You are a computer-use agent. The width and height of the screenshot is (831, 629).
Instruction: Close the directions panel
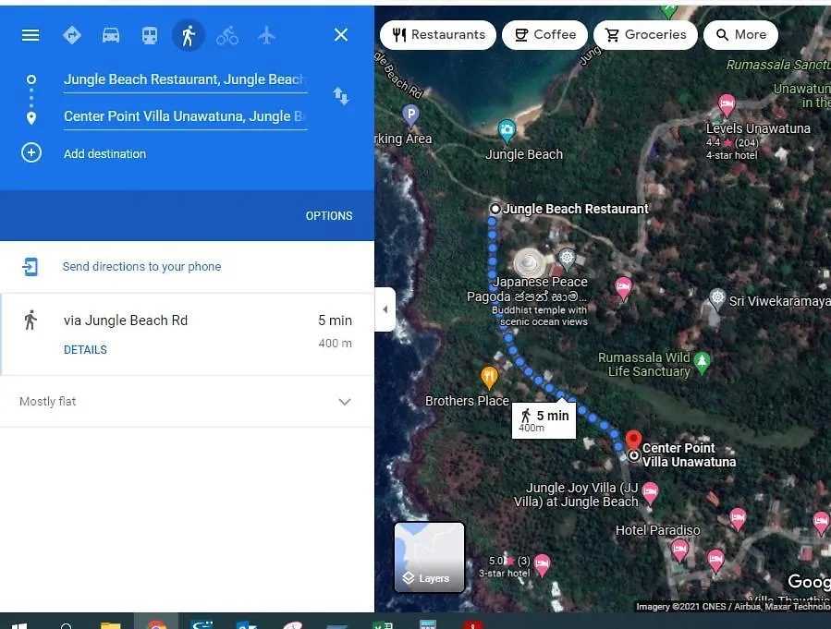click(341, 35)
